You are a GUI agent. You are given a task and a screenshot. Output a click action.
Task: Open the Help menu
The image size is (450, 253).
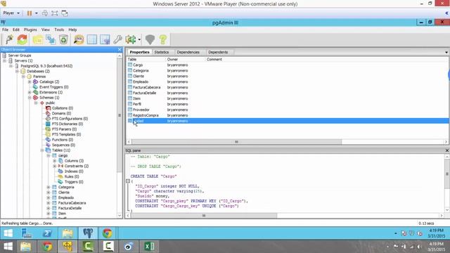[x=72, y=30]
